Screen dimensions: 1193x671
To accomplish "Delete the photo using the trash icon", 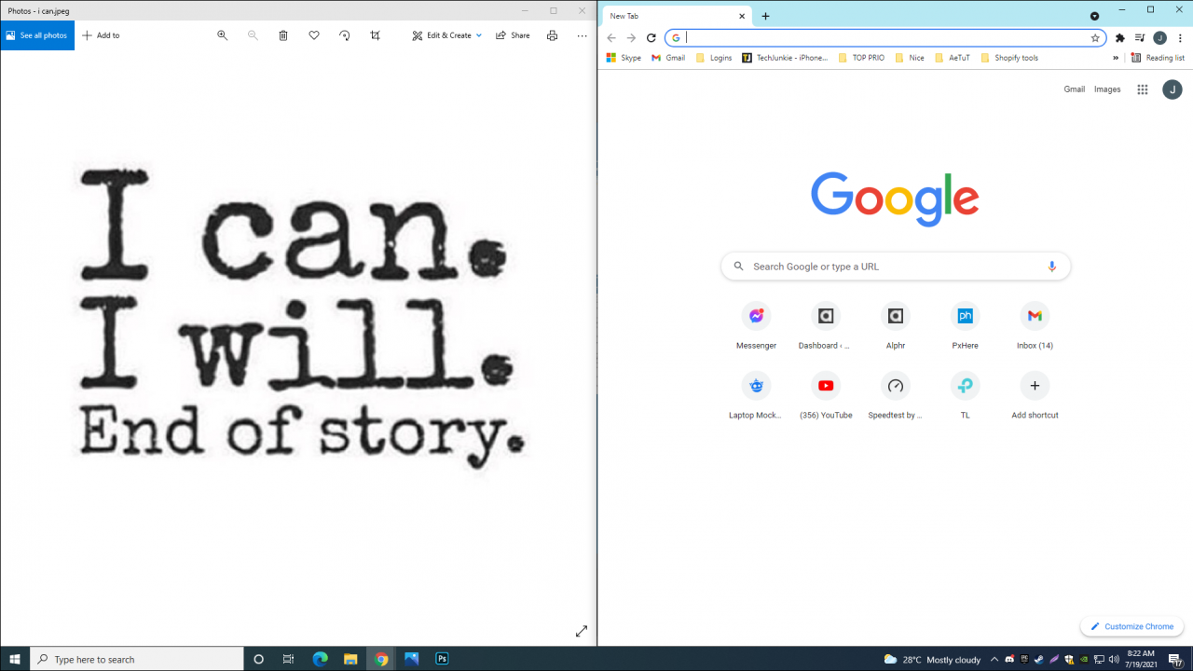I will 283,35.
